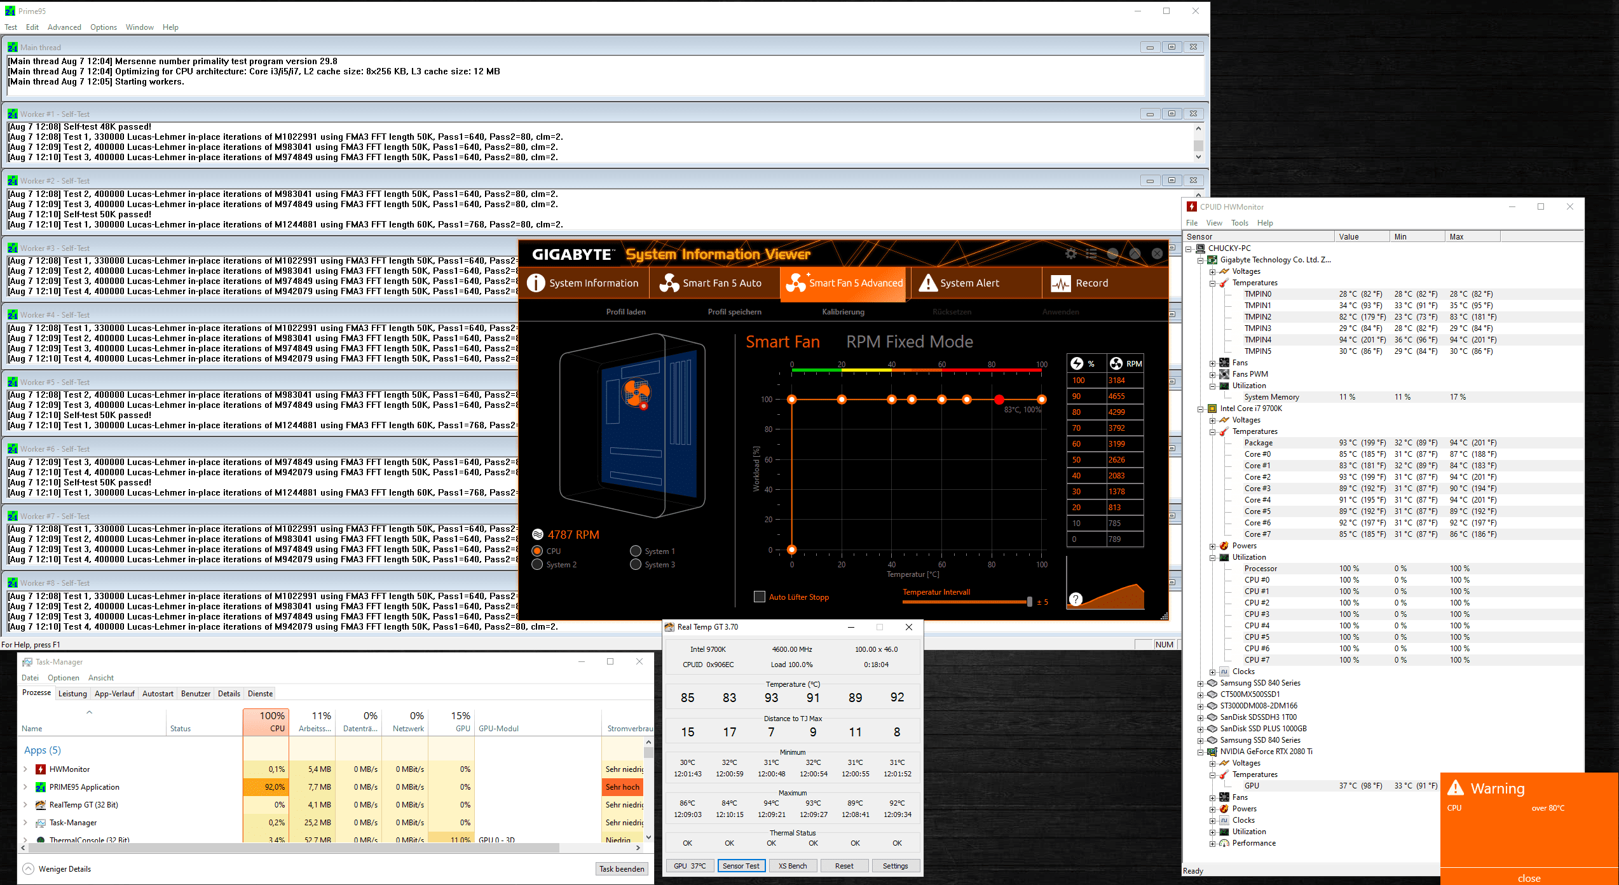The height and width of the screenshot is (885, 1619).
Task: Click the Main thread window icon in Prime95
Action: pyautogui.click(x=12, y=47)
